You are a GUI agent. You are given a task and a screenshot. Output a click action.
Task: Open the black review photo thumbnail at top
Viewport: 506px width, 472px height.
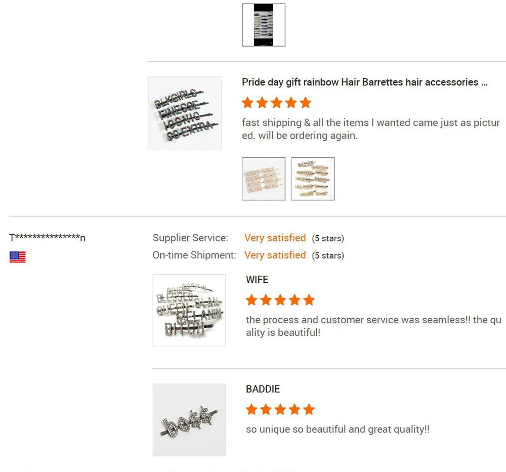tap(264, 25)
